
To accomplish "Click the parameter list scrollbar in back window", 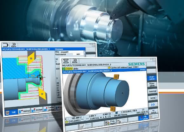I will pos(84,53).
